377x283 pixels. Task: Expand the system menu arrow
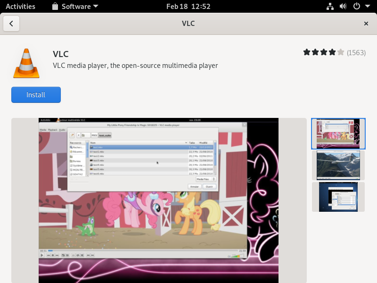pyautogui.click(x=368, y=6)
